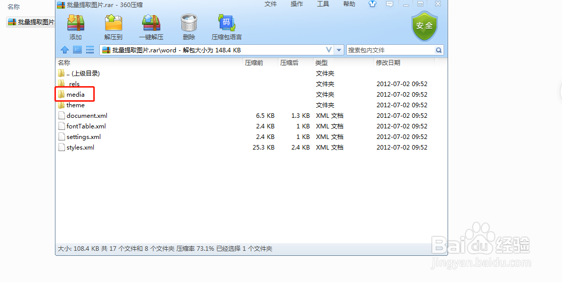Viewport: 562px width, 282px height.
Task: Open the File (文件) menu
Action: point(271,4)
